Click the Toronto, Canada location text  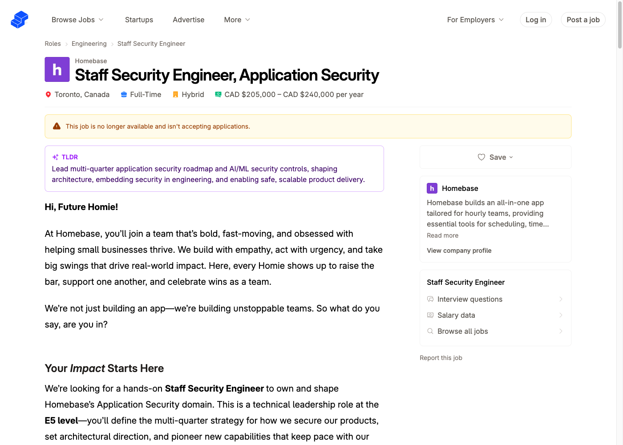(x=82, y=94)
